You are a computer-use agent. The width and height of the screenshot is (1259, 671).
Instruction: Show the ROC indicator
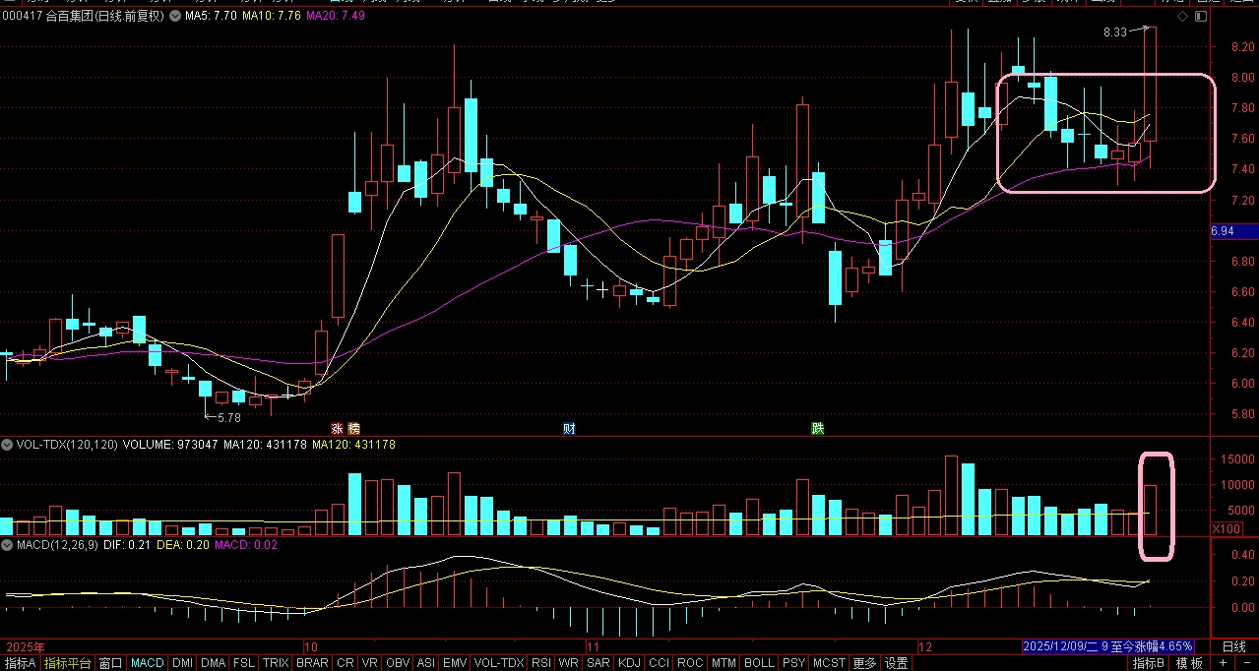tap(691, 663)
